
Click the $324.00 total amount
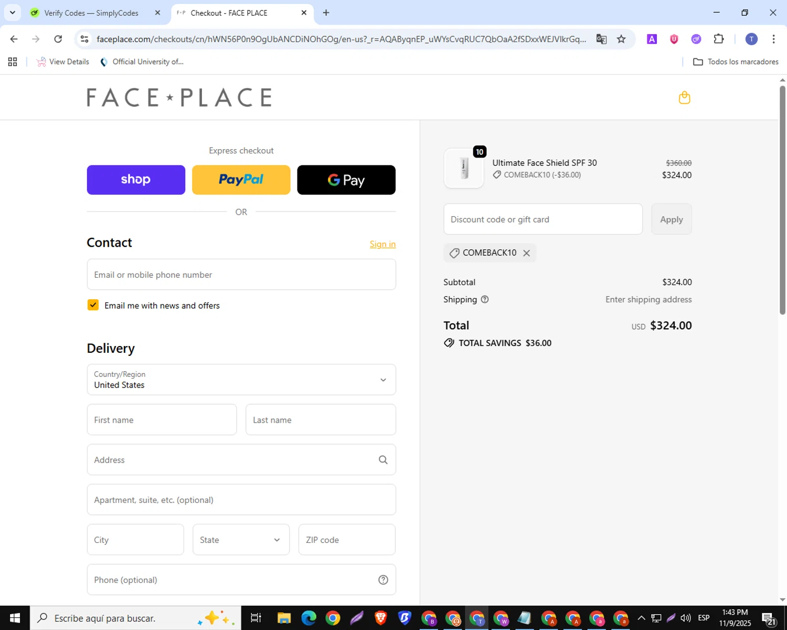(x=671, y=325)
